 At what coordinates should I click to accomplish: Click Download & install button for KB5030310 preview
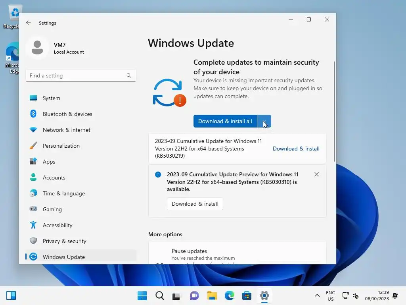195,204
